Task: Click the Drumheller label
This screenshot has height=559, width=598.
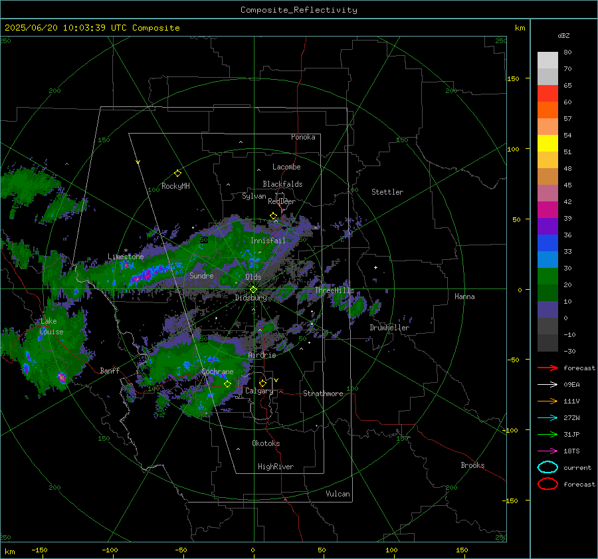Action: [389, 328]
